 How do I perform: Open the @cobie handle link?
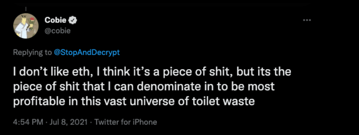[x=58, y=31]
